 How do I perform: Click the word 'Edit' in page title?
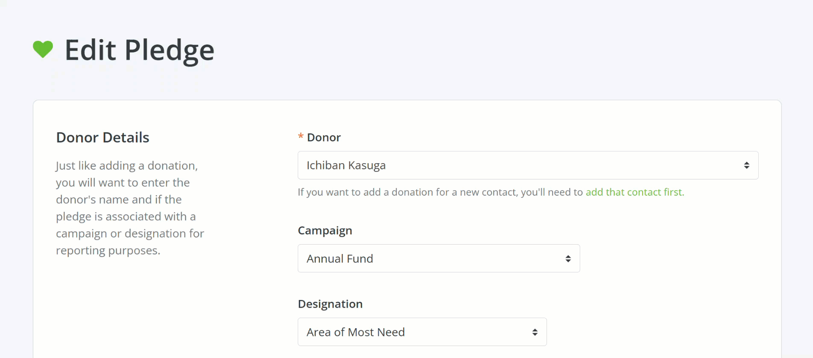[90, 50]
